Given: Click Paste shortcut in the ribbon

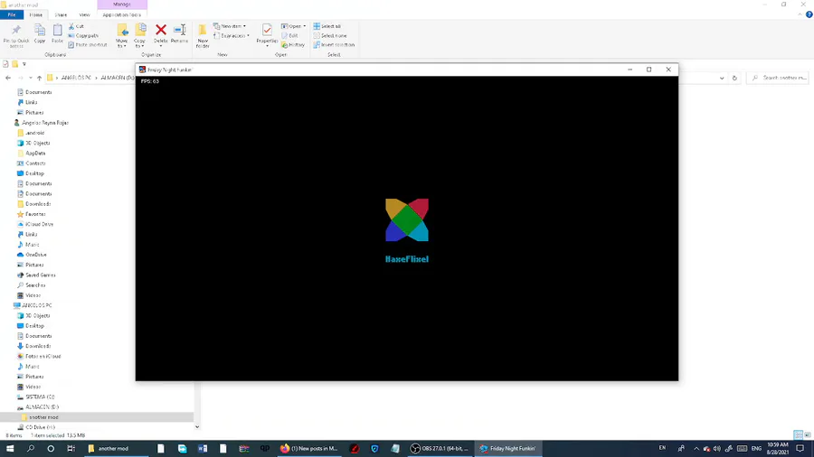Looking at the screenshot, I should [x=87, y=45].
